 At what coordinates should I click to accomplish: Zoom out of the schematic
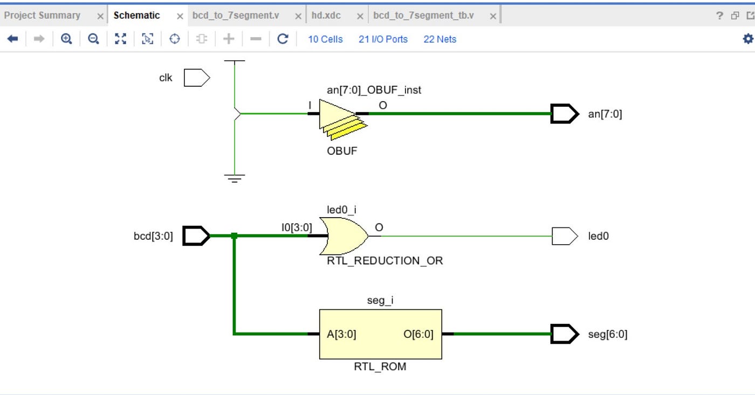pos(93,39)
